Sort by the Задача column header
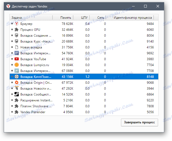Image resolution: width=172 pixels, height=141 pixels. pos(31,17)
